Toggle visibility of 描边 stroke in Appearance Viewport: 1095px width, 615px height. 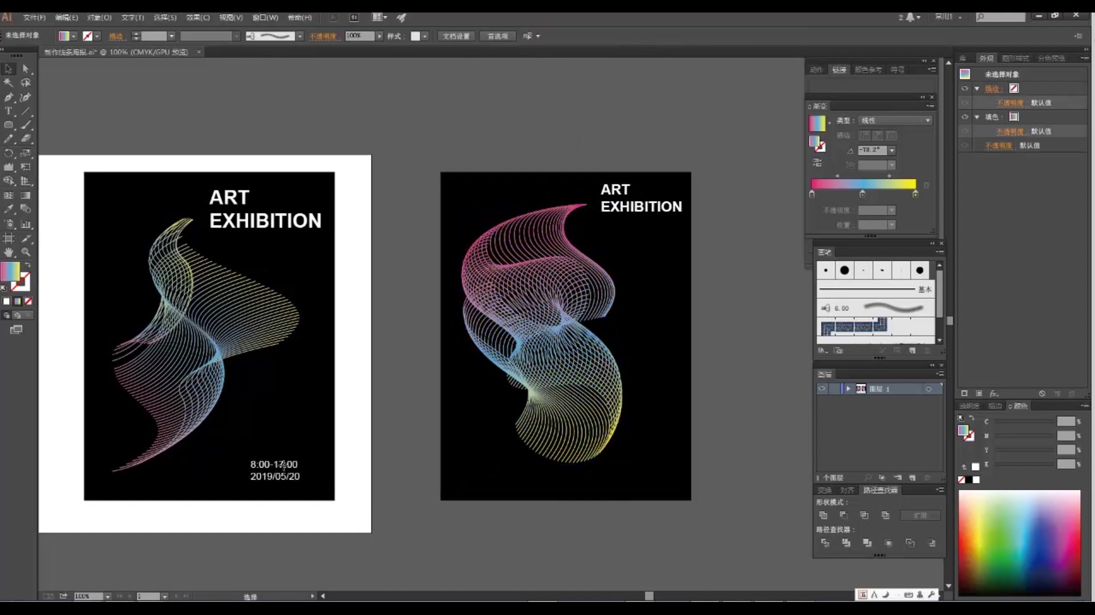click(x=965, y=89)
